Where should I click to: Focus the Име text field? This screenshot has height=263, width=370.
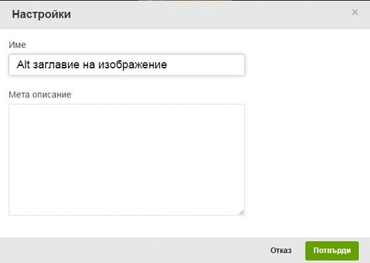[x=126, y=65]
